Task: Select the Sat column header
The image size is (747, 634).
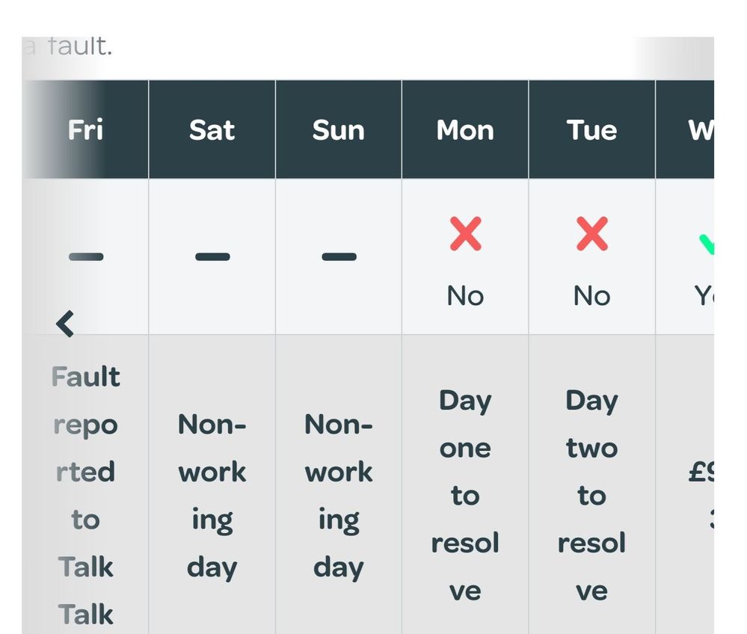Action: click(212, 129)
